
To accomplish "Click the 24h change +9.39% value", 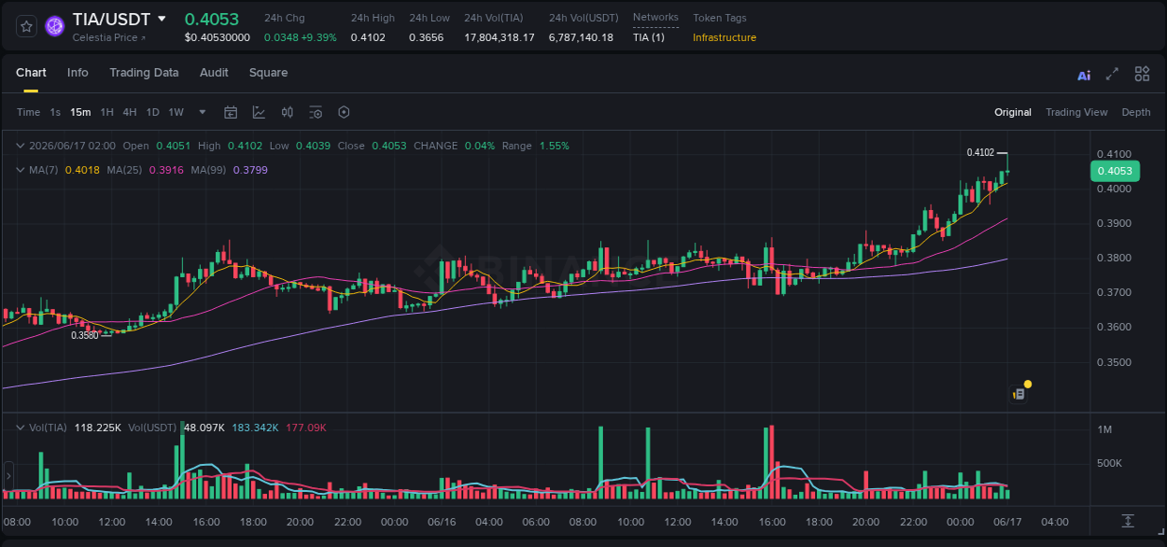I will [318, 37].
